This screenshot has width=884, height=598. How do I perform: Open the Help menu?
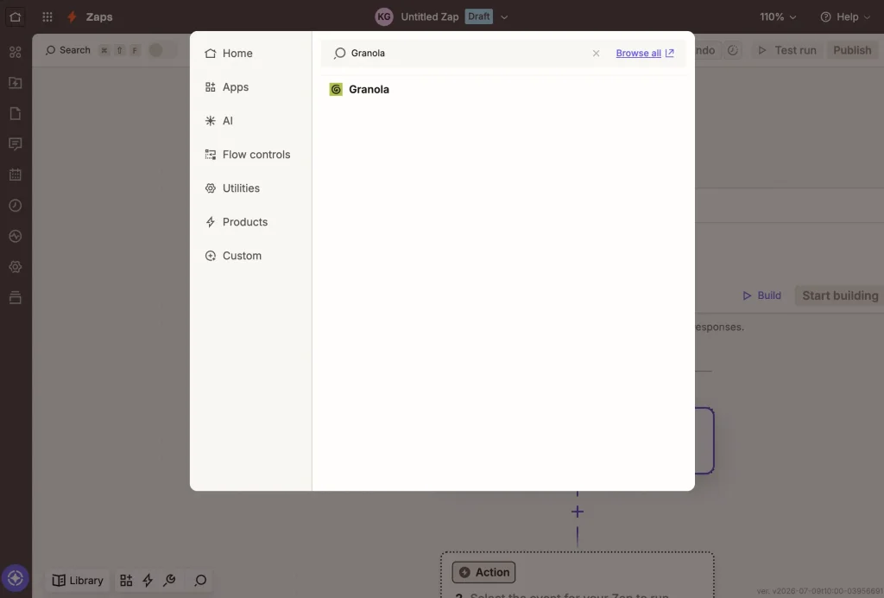tap(846, 17)
